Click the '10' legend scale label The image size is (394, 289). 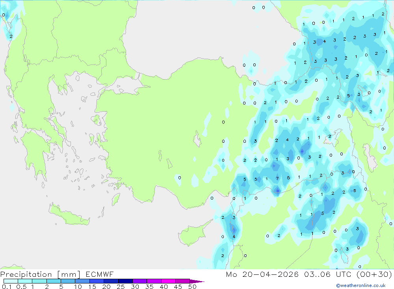coord(78,287)
